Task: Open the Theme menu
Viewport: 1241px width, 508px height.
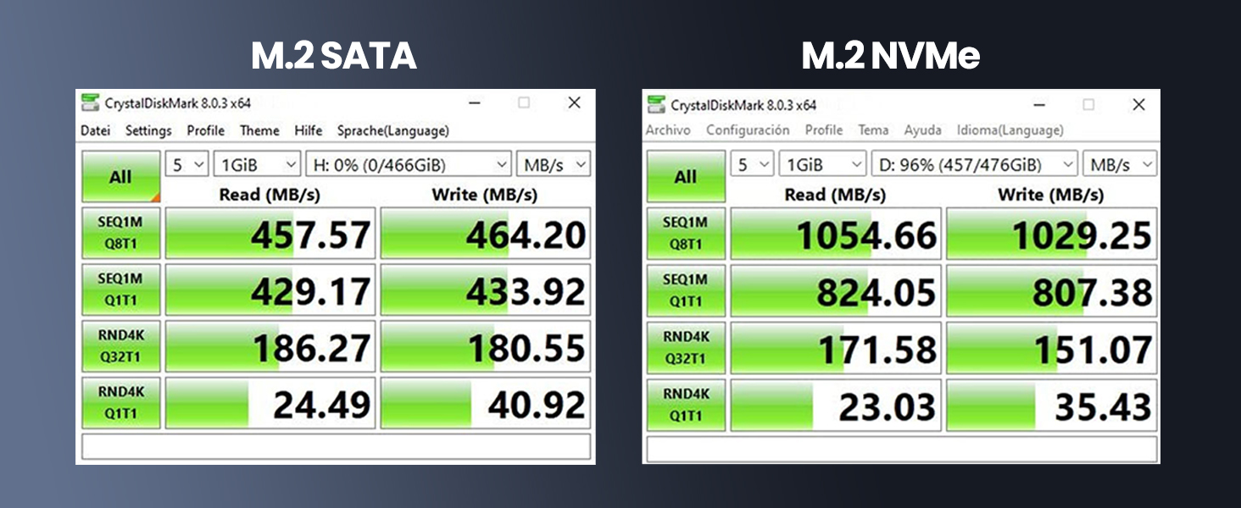Action: coord(260,131)
